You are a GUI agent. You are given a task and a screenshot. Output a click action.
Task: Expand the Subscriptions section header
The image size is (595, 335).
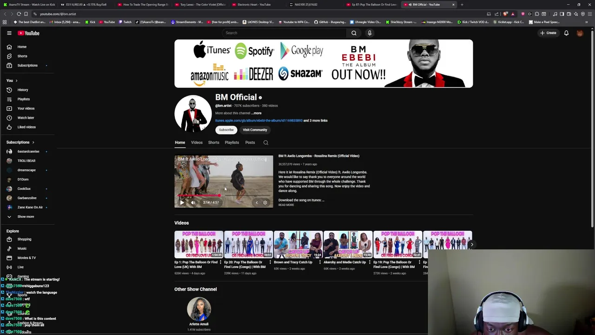pos(20,142)
